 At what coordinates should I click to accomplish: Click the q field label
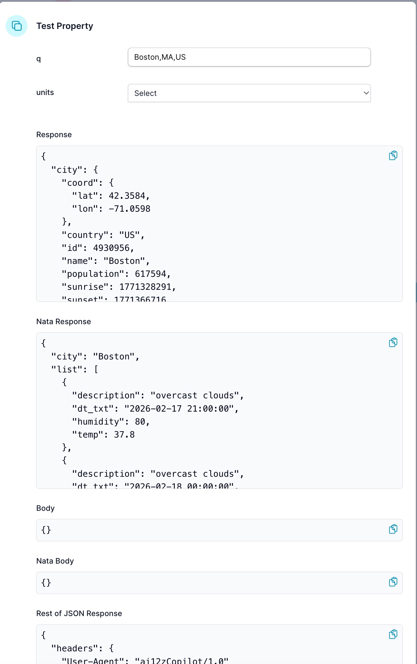(39, 58)
